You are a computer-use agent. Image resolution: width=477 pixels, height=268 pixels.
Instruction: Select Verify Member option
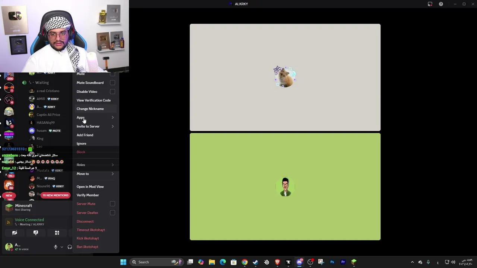tap(95, 195)
